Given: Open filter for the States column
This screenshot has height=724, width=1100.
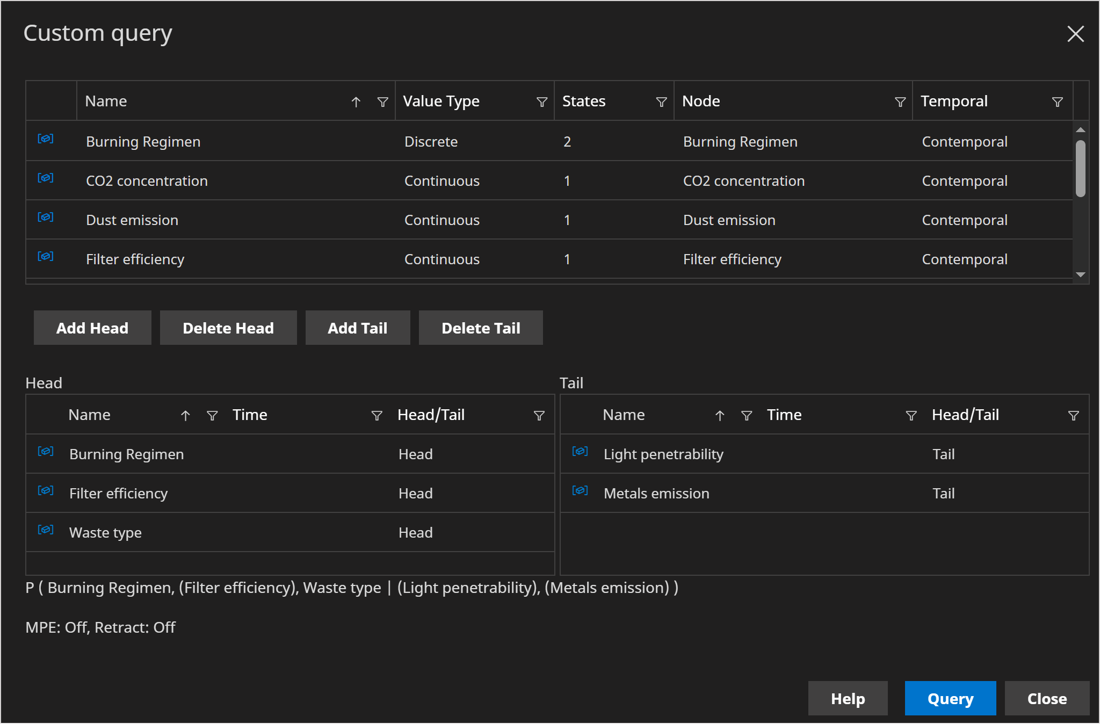Looking at the screenshot, I should [x=661, y=102].
